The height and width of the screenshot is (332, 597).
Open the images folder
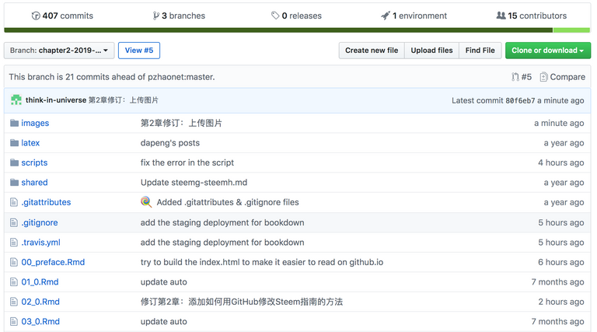tap(35, 123)
